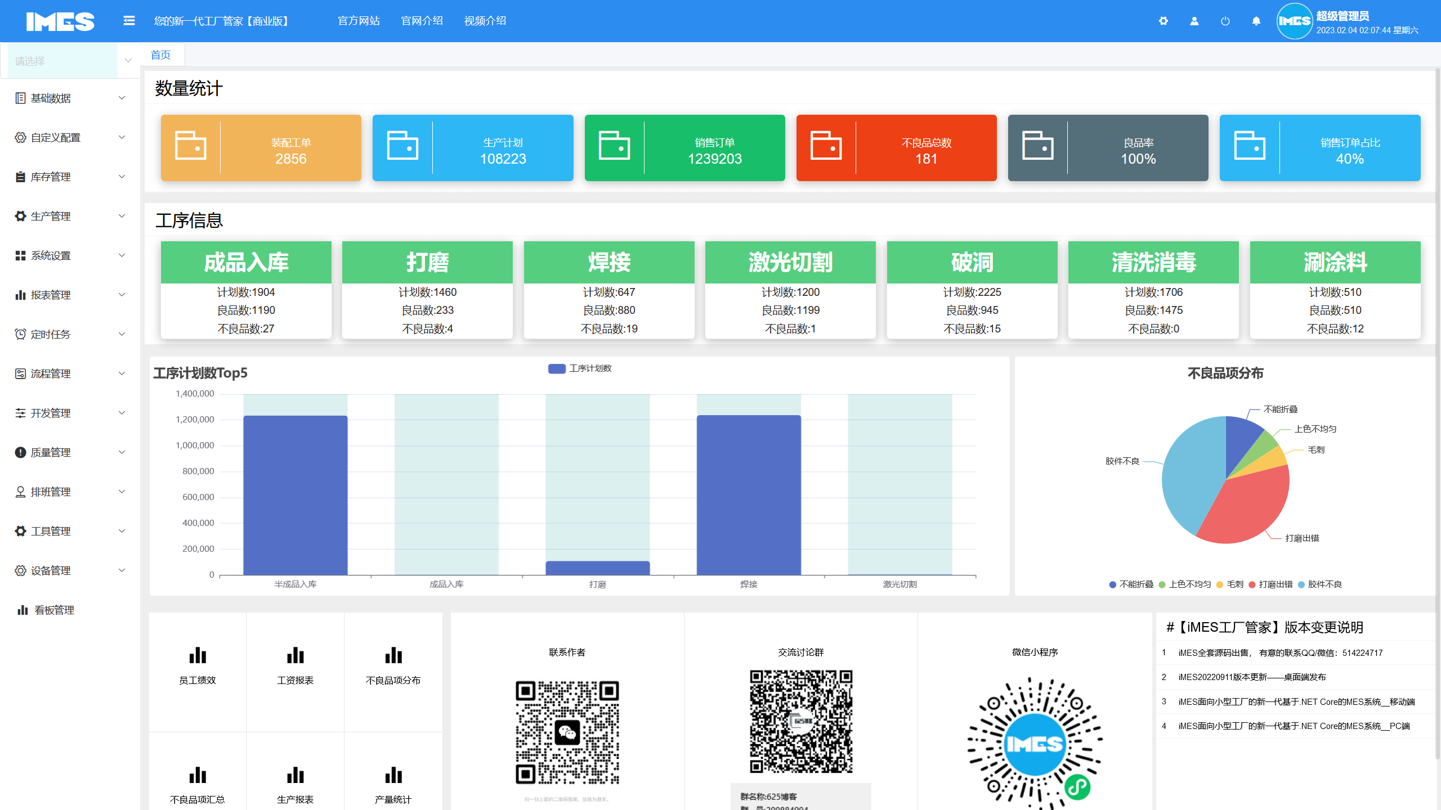1441x810 pixels.
Task: Open the settings gear in header
Action: click(x=1163, y=21)
